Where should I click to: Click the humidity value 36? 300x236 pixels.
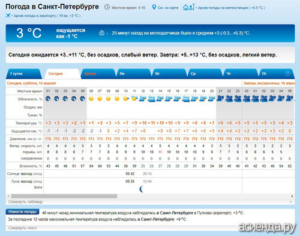(x=125, y=166)
